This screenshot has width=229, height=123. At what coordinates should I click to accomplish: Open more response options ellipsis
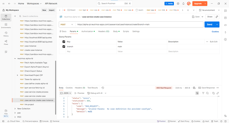tap(218, 88)
